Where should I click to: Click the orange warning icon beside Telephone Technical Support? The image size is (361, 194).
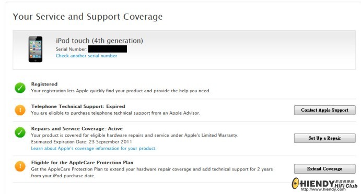coord(20,110)
